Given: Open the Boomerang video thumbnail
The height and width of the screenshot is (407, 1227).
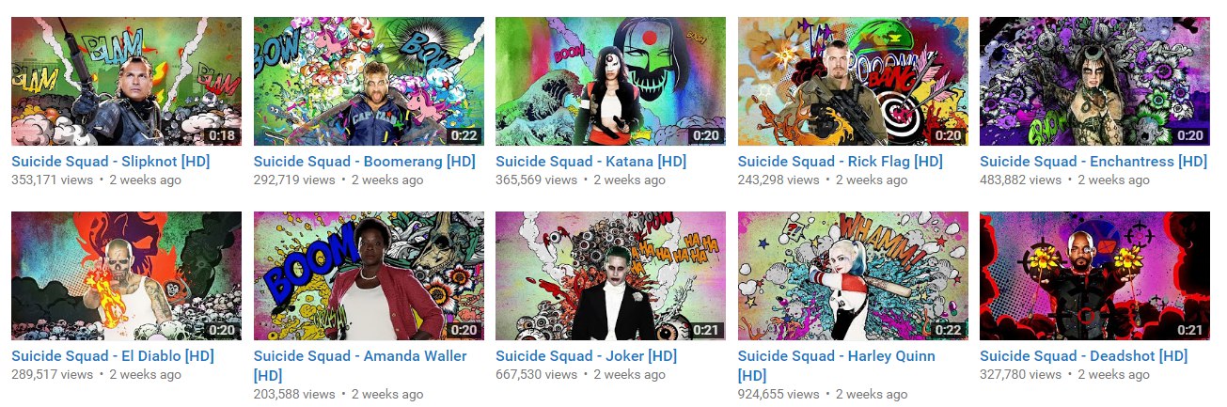Looking at the screenshot, I should pyautogui.click(x=369, y=81).
